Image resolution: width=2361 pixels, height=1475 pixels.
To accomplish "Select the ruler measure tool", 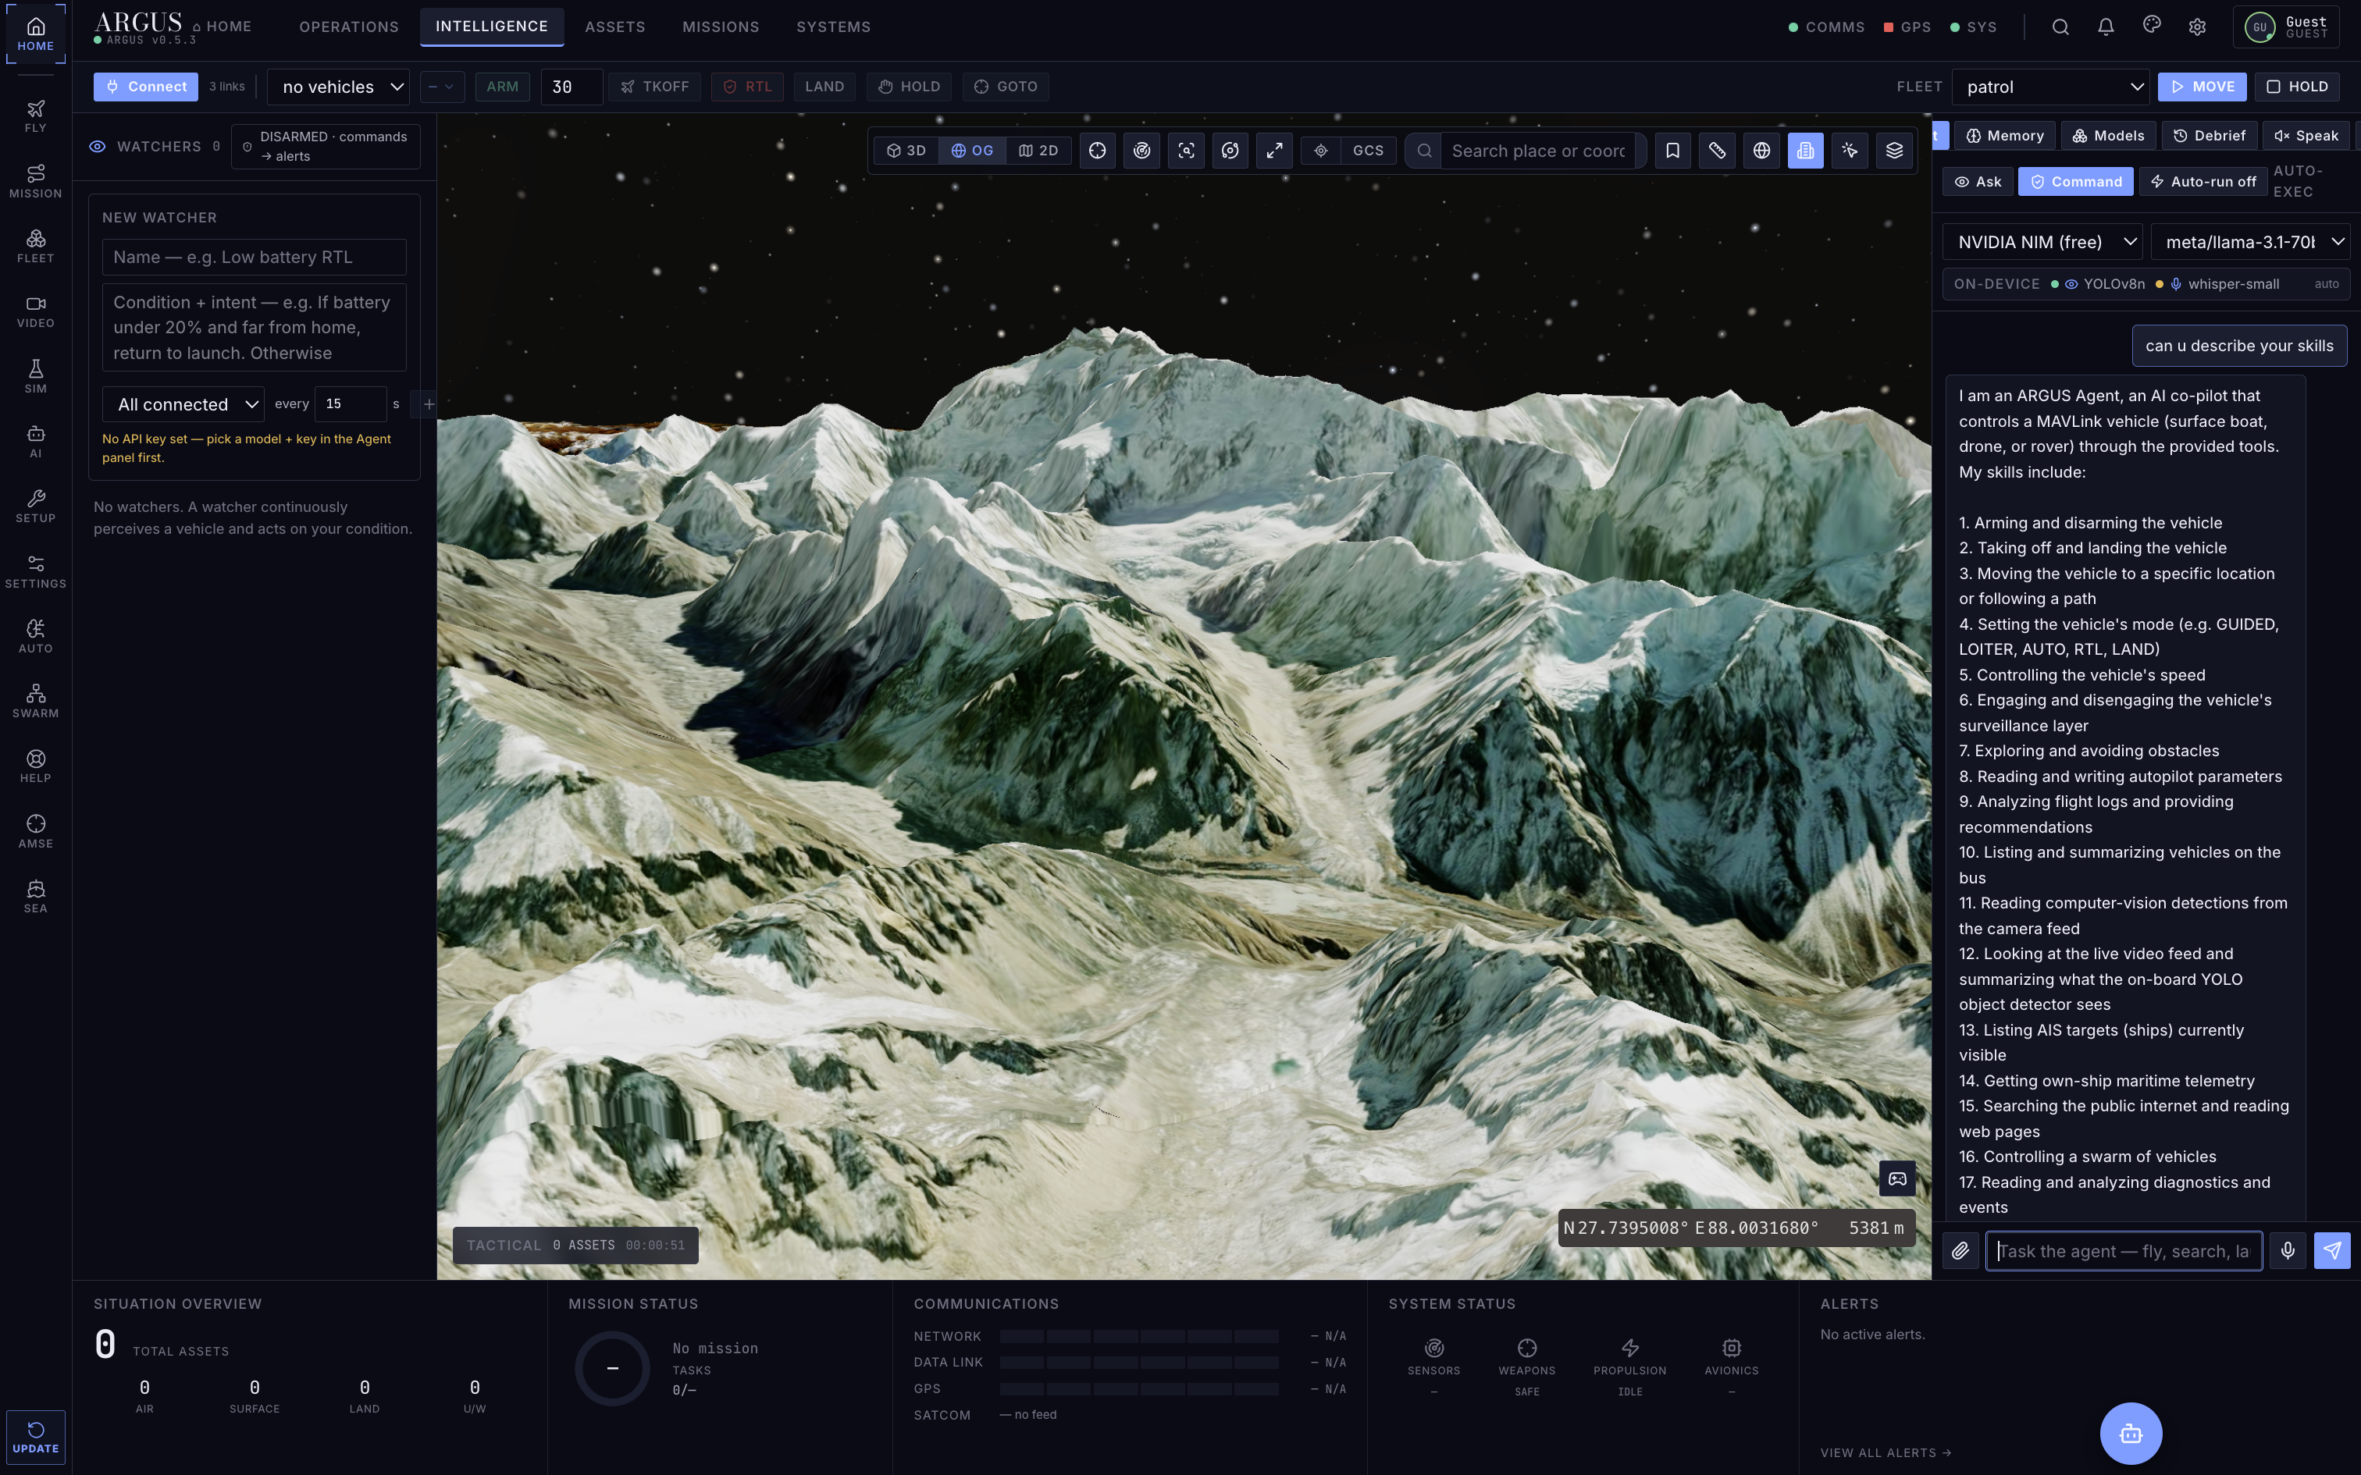I will [1717, 150].
